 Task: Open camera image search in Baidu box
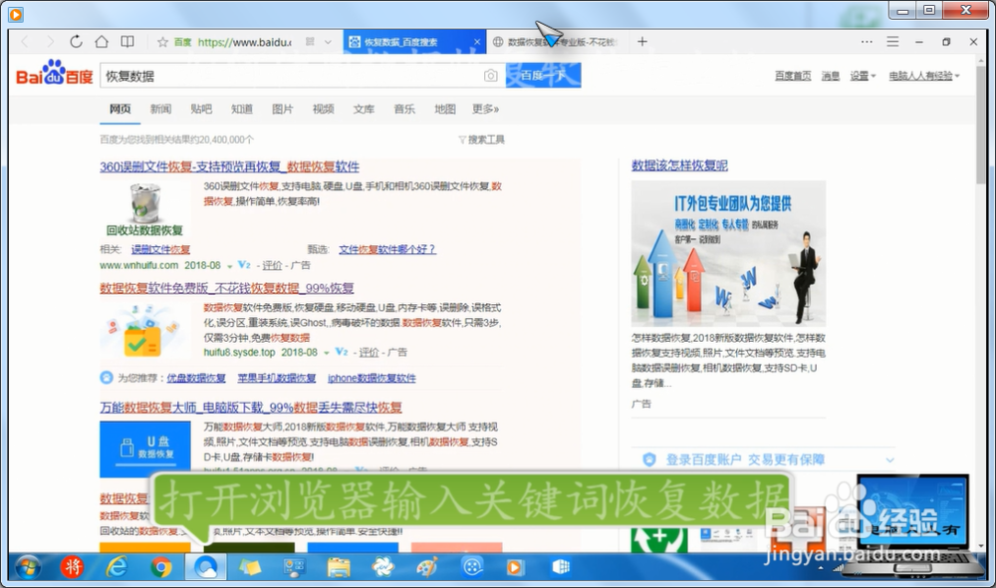(490, 76)
